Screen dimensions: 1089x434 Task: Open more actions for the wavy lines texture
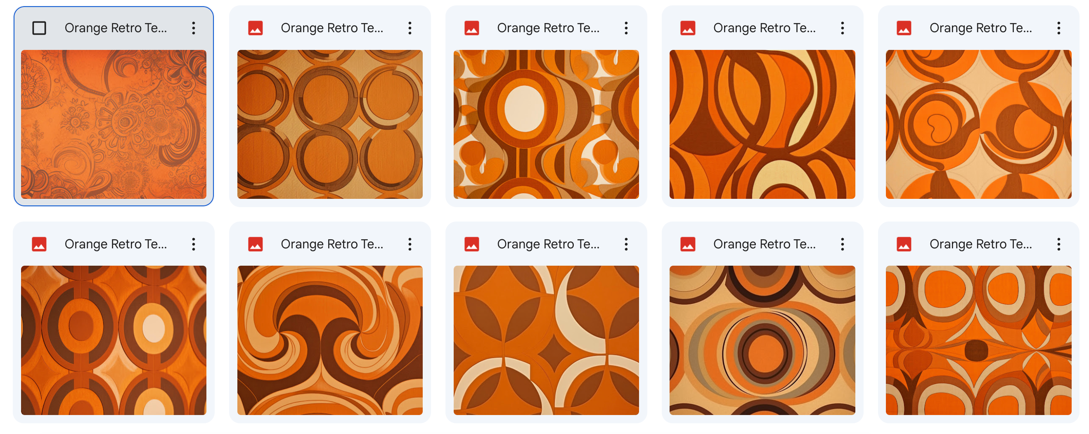[x=843, y=28]
